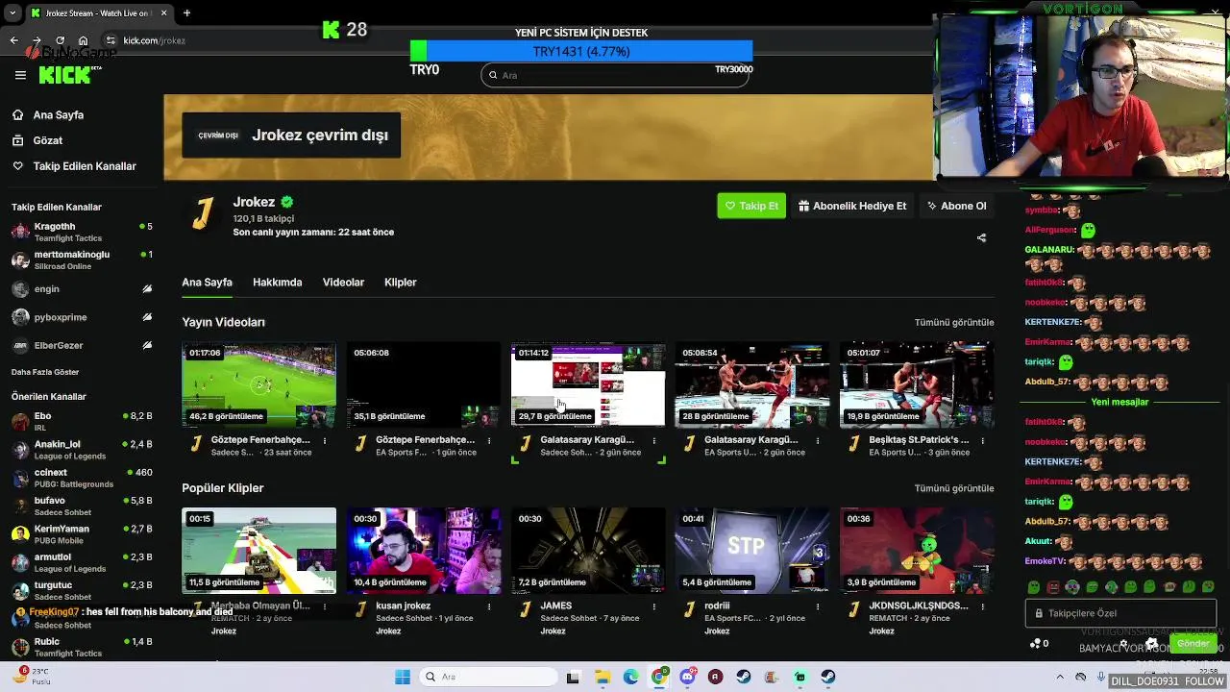Open followed channel ElberGezer
This screenshot has width=1230, height=692.
click(82, 345)
